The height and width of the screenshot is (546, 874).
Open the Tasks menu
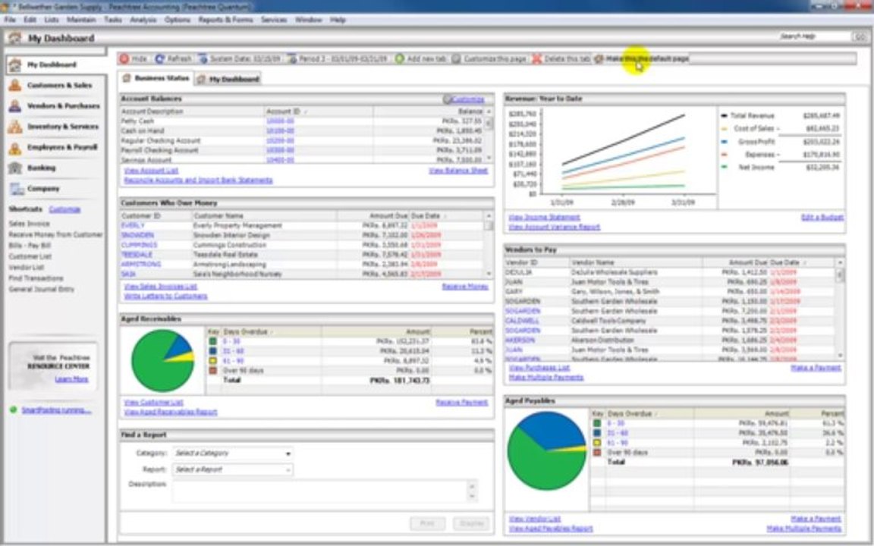[112, 20]
